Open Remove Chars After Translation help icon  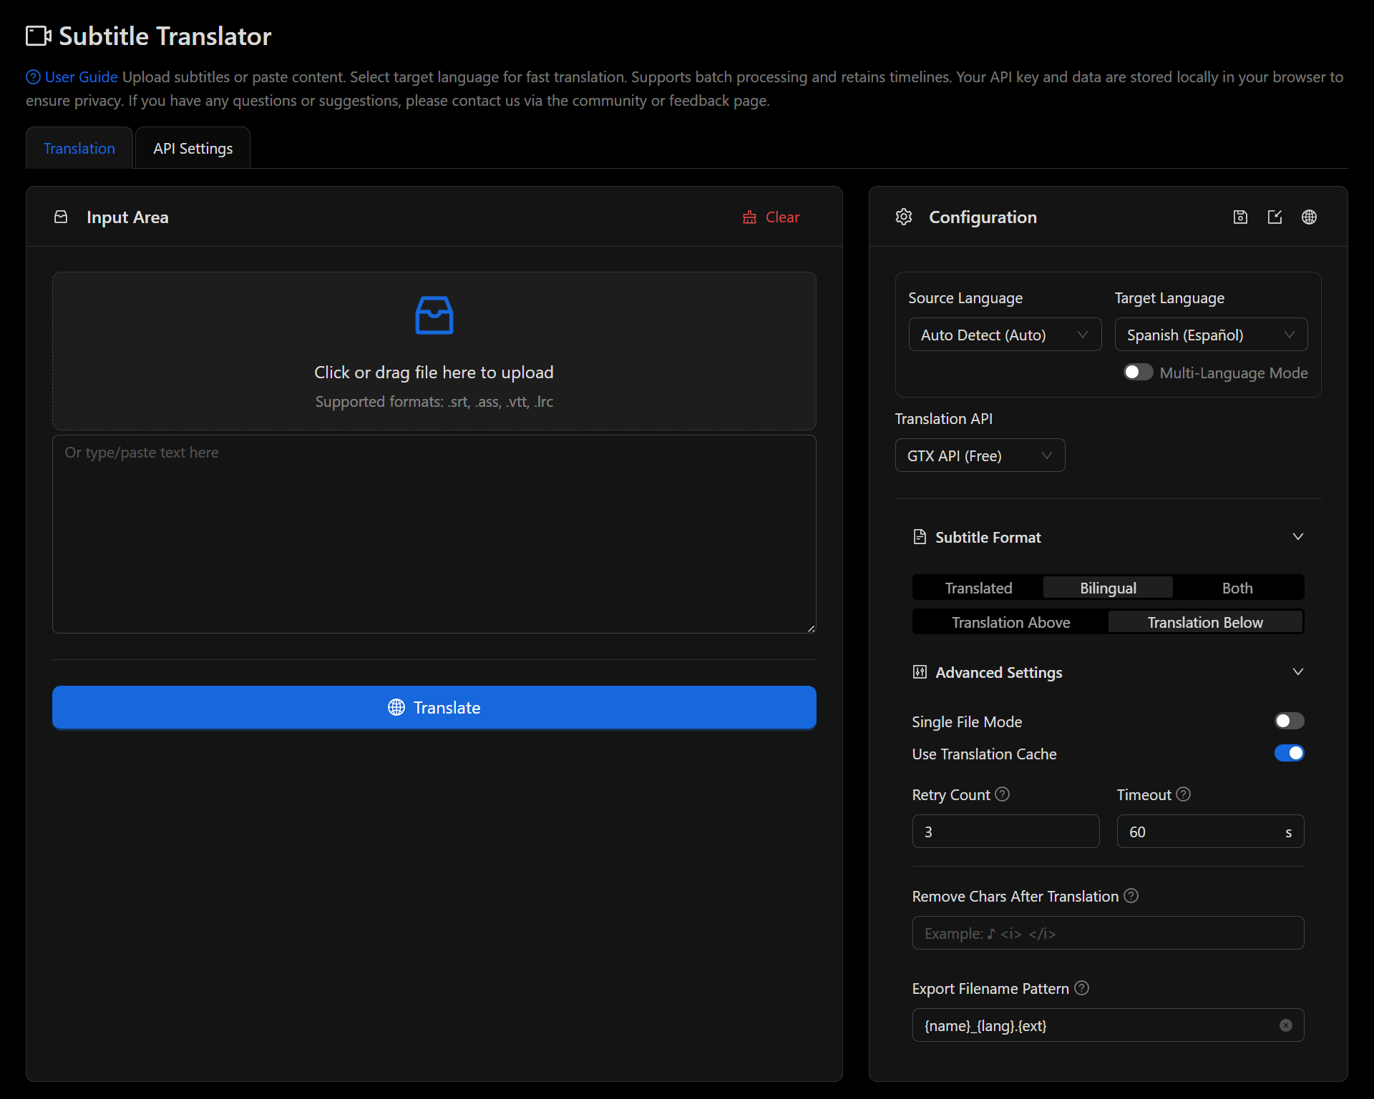[1131, 895]
